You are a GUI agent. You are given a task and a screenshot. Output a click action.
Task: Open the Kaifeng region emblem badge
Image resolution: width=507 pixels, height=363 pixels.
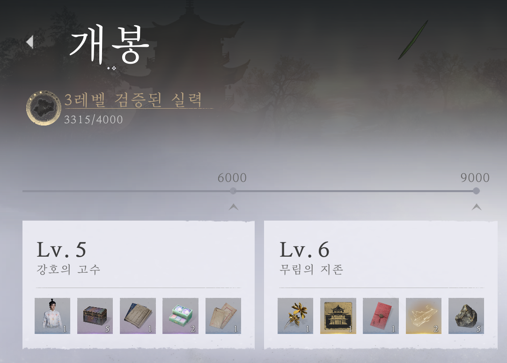44,108
